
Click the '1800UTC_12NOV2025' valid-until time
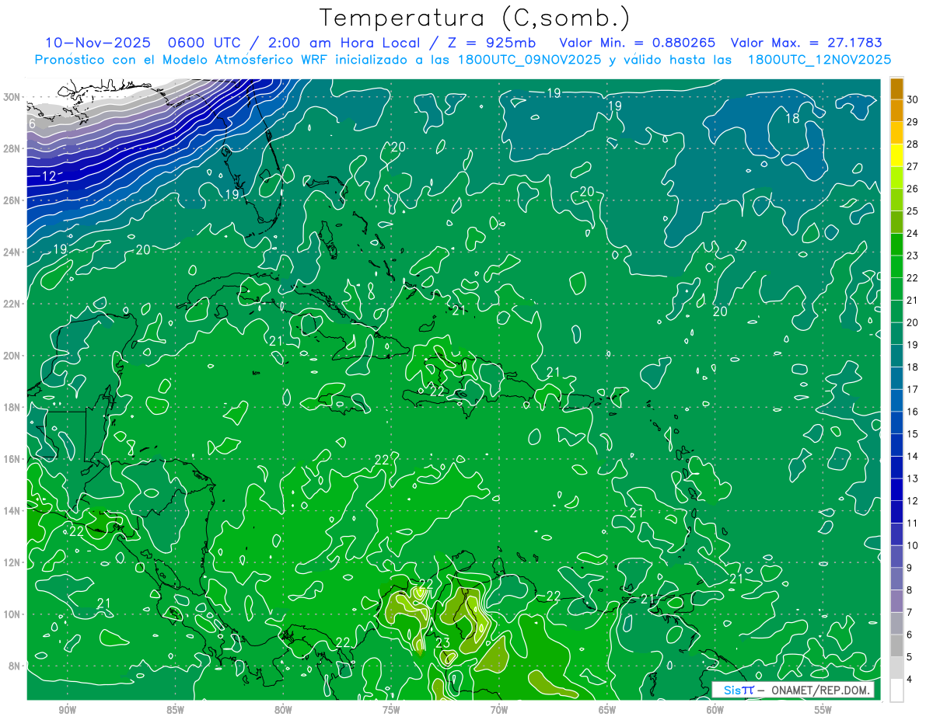[819, 59]
